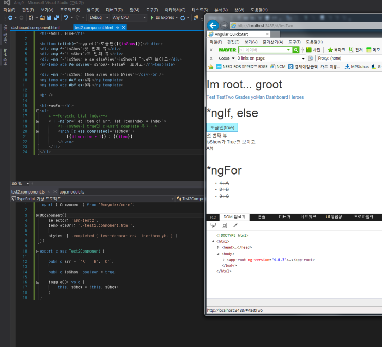Open the Naver 사전 dictionary icon

pyautogui.click(x=308, y=50)
